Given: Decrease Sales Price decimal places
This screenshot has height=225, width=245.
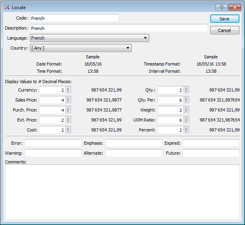Looking at the screenshot, I should (68, 102).
